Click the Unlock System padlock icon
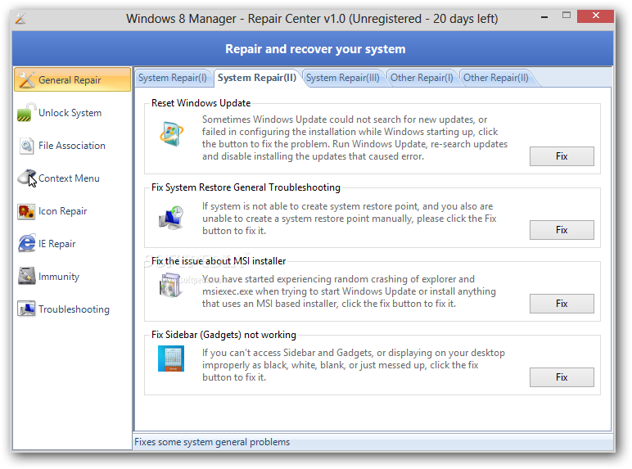Screen dimensions: 632x469 (26, 112)
